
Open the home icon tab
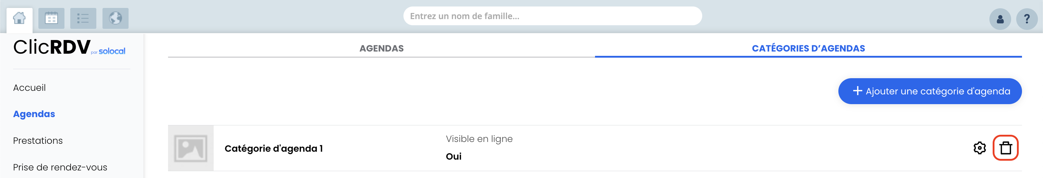(x=19, y=18)
